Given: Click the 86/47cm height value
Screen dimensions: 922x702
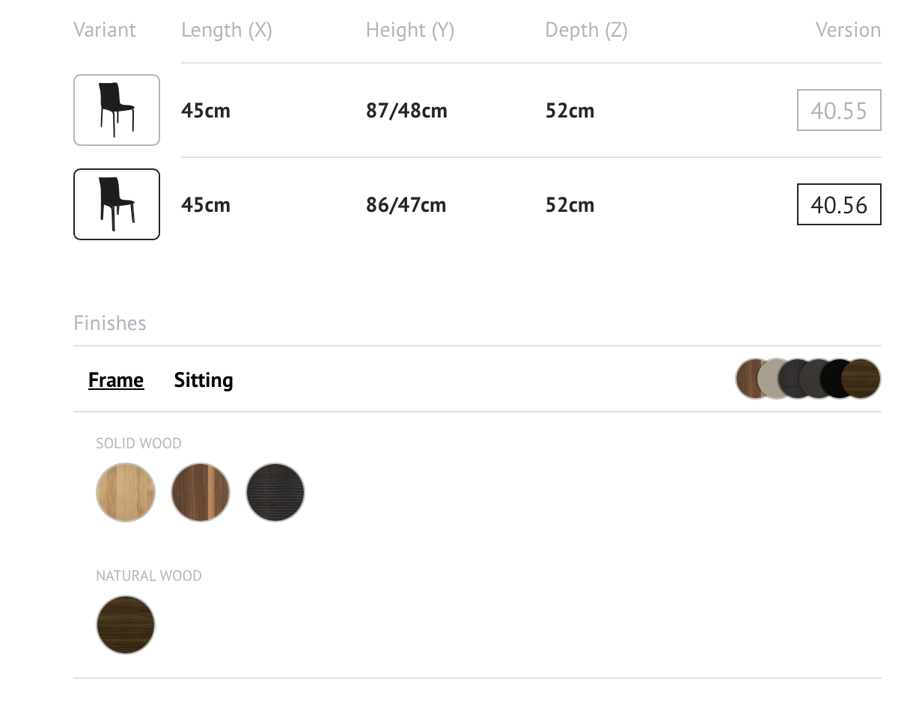Looking at the screenshot, I should point(406,205).
